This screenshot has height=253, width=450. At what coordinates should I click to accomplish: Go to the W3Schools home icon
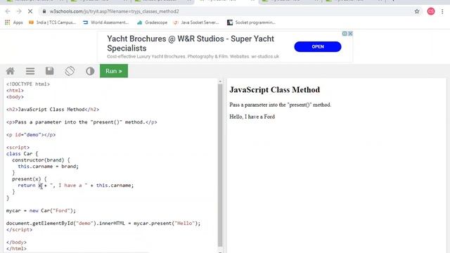[11, 71]
